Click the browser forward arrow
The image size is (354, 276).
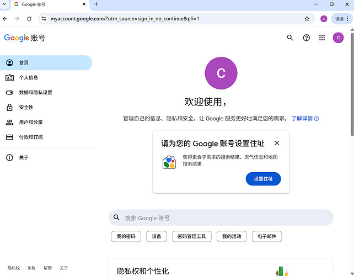coord(17,19)
